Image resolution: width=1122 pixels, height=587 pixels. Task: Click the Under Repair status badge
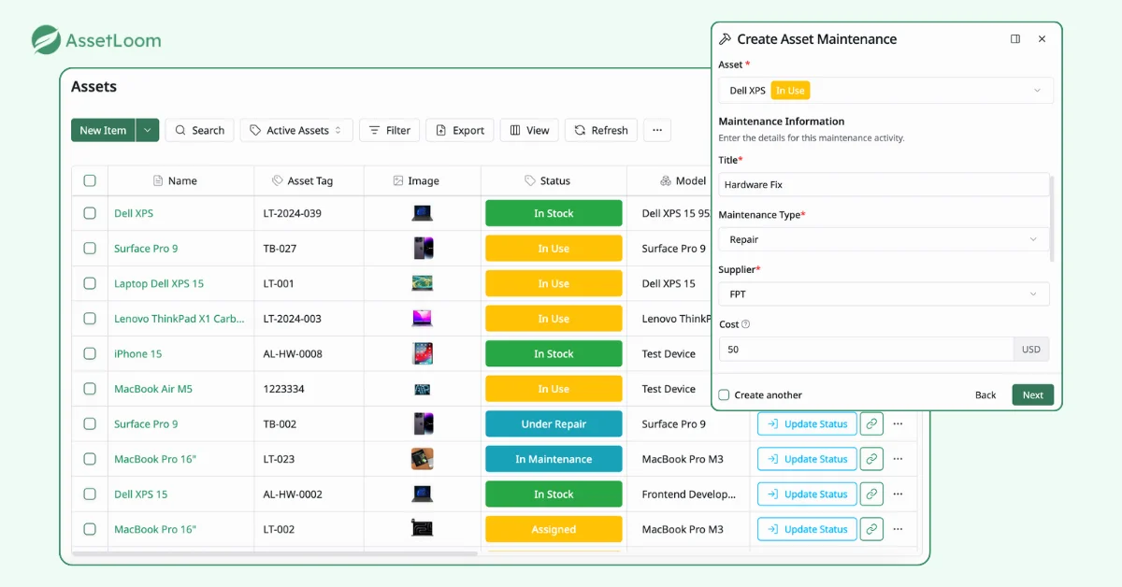click(554, 424)
